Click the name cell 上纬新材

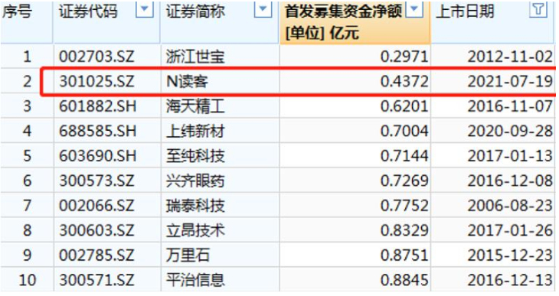pyautogui.click(x=195, y=131)
